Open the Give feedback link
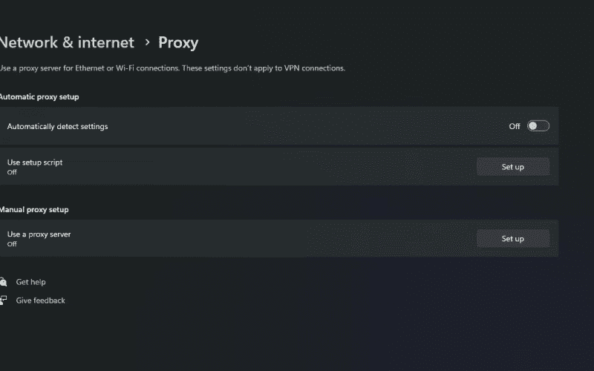 (41, 301)
